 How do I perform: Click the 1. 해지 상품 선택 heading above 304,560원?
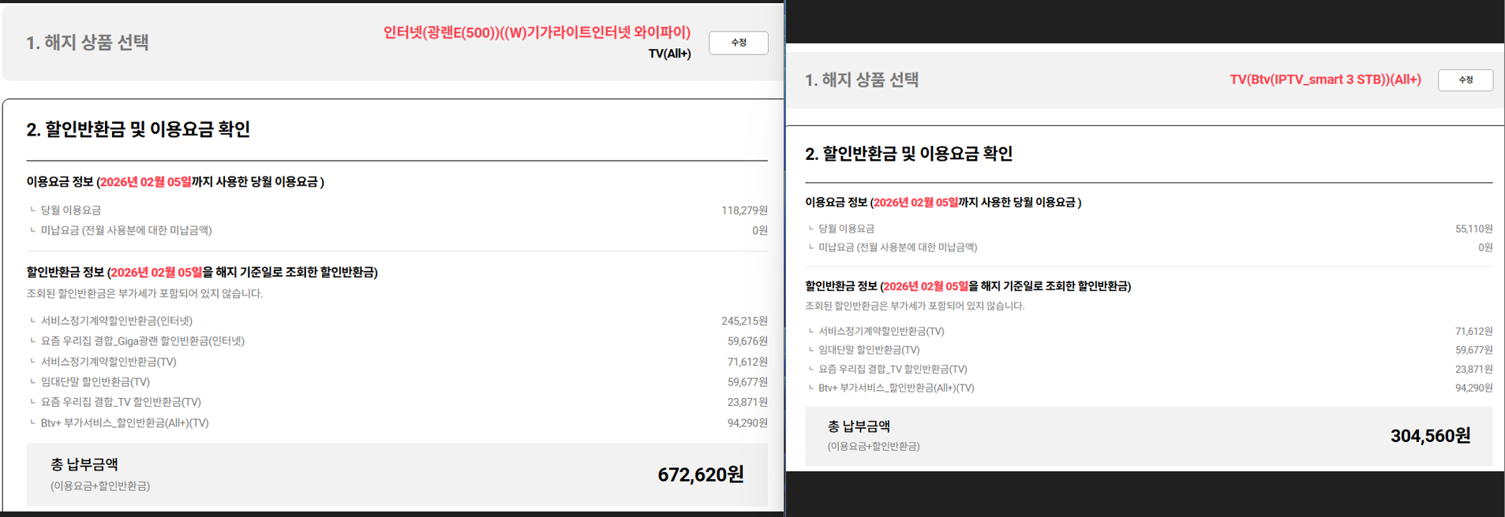pos(861,80)
